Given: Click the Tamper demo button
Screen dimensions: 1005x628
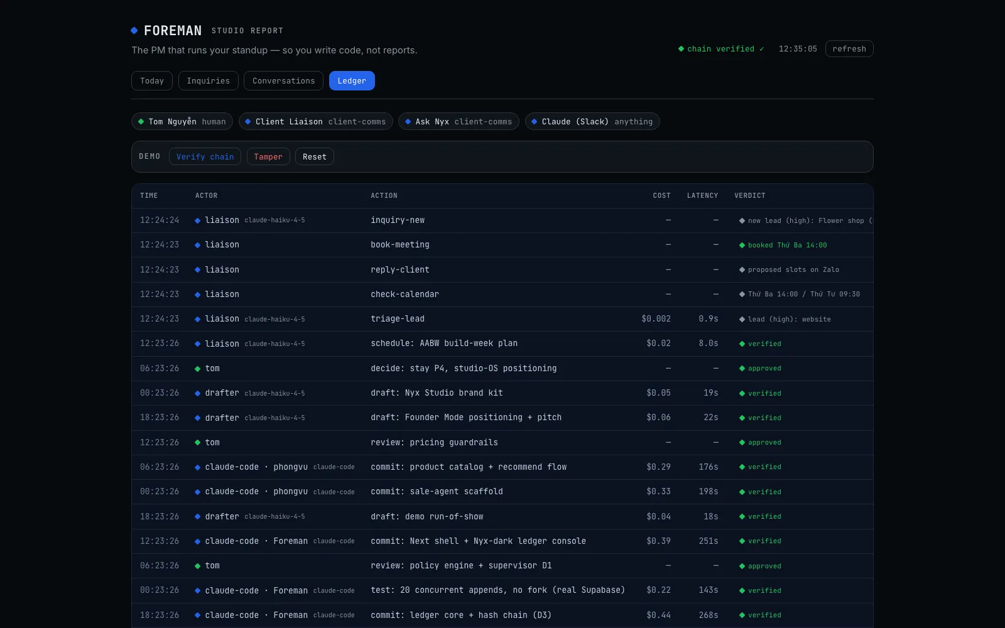Looking at the screenshot, I should (268, 156).
